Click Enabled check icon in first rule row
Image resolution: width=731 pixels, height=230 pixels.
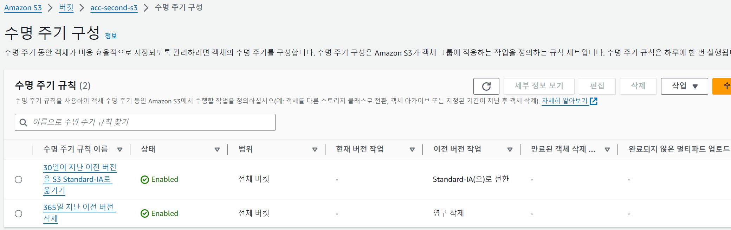coord(144,180)
